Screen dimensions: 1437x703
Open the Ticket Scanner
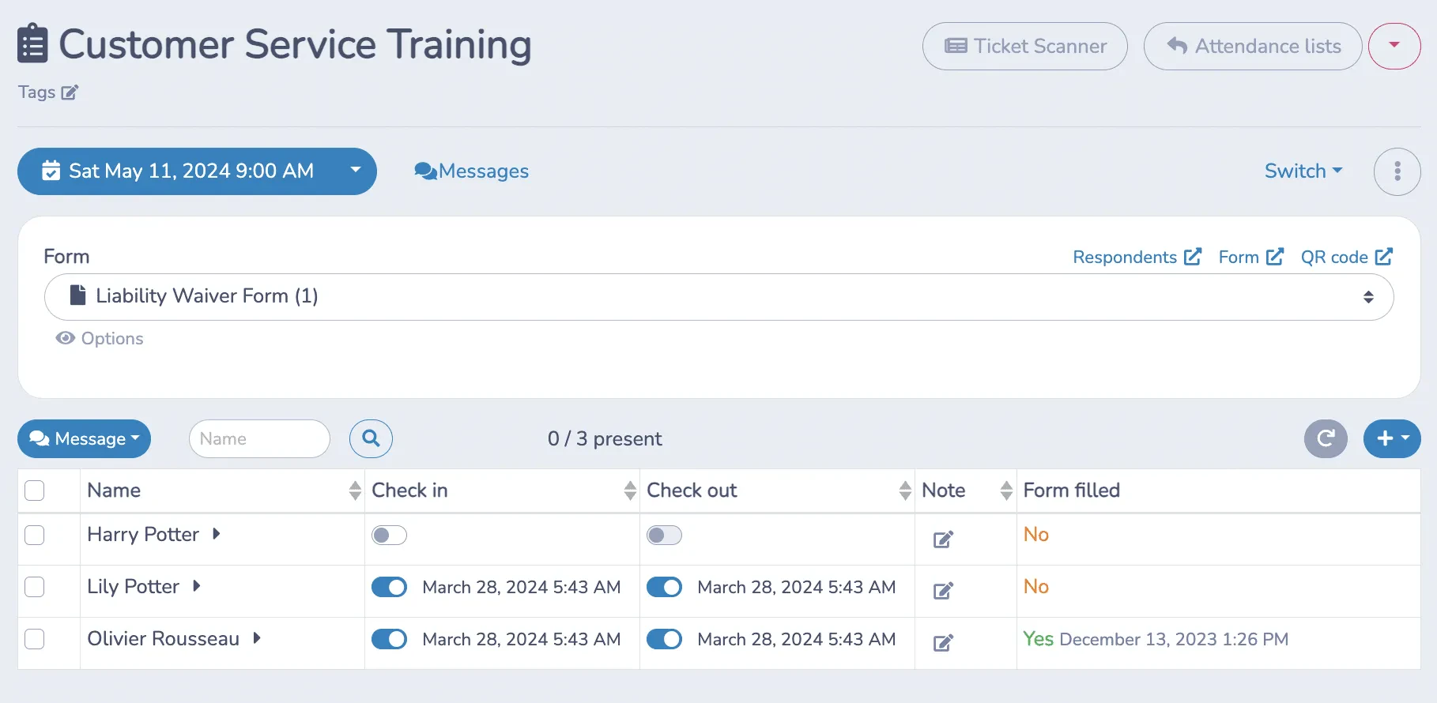(x=1024, y=47)
